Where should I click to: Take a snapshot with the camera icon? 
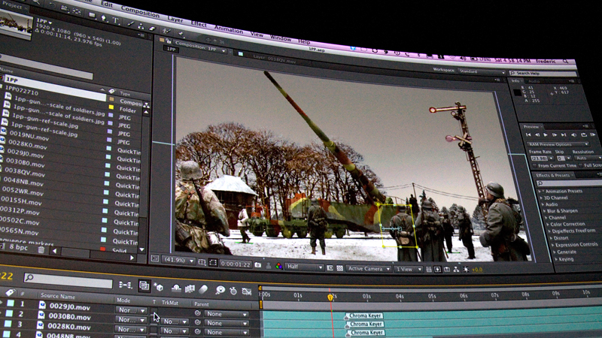tap(258, 265)
